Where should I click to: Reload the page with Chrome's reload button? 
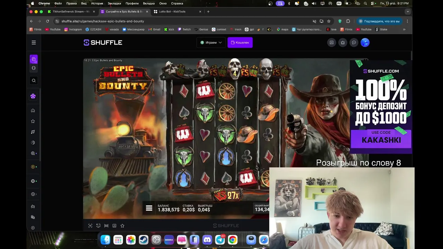point(47,21)
